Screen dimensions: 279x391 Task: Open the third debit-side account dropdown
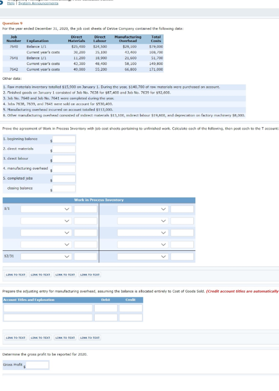pyautogui.click(x=46, y=232)
